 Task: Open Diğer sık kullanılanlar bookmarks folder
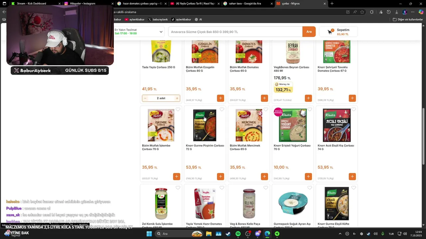(x=408, y=20)
